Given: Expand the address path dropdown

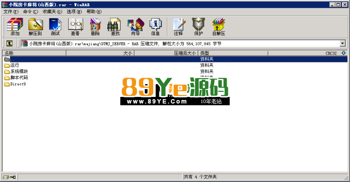Looking at the screenshot, I should [343, 43].
